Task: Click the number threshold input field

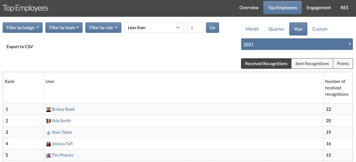Action: pos(195,28)
